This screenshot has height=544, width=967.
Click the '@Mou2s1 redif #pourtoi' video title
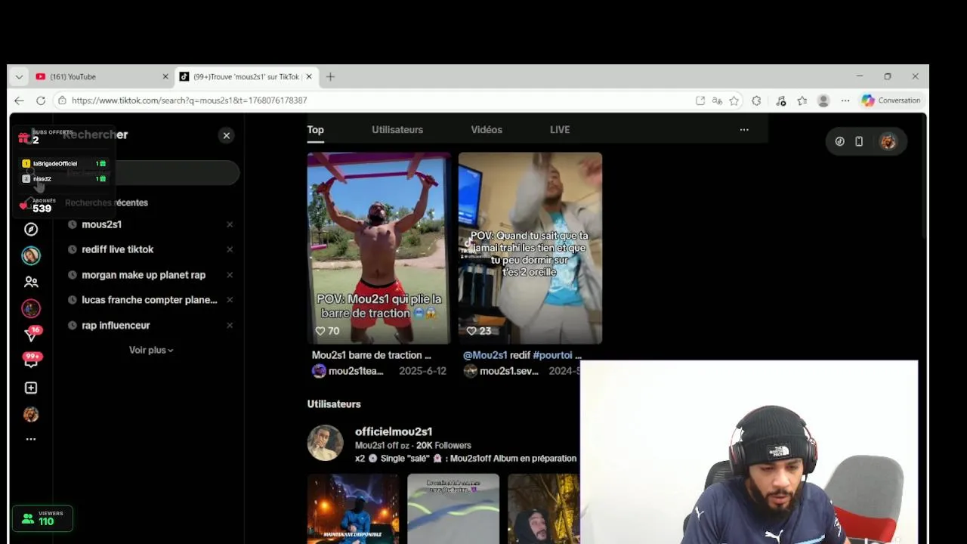click(x=523, y=355)
